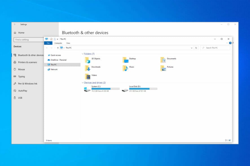Click New folder icon in quick access toolbar
Screen dimensions: 250x166
click(54, 39)
